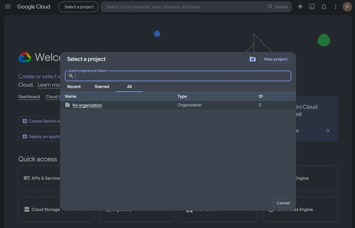Click the Select a project dialog title
355x228 pixels.
click(86, 59)
